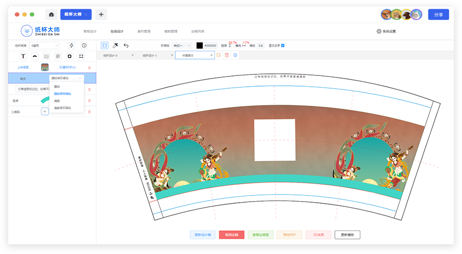462x254 pixels.
Task: Click the green 查看定稿图 button
Action: (x=261, y=235)
